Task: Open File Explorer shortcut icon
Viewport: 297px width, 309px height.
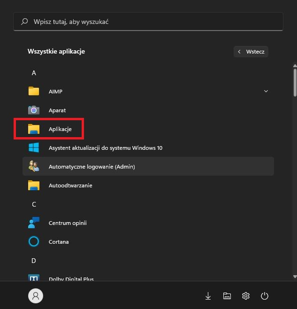Action: point(227,296)
